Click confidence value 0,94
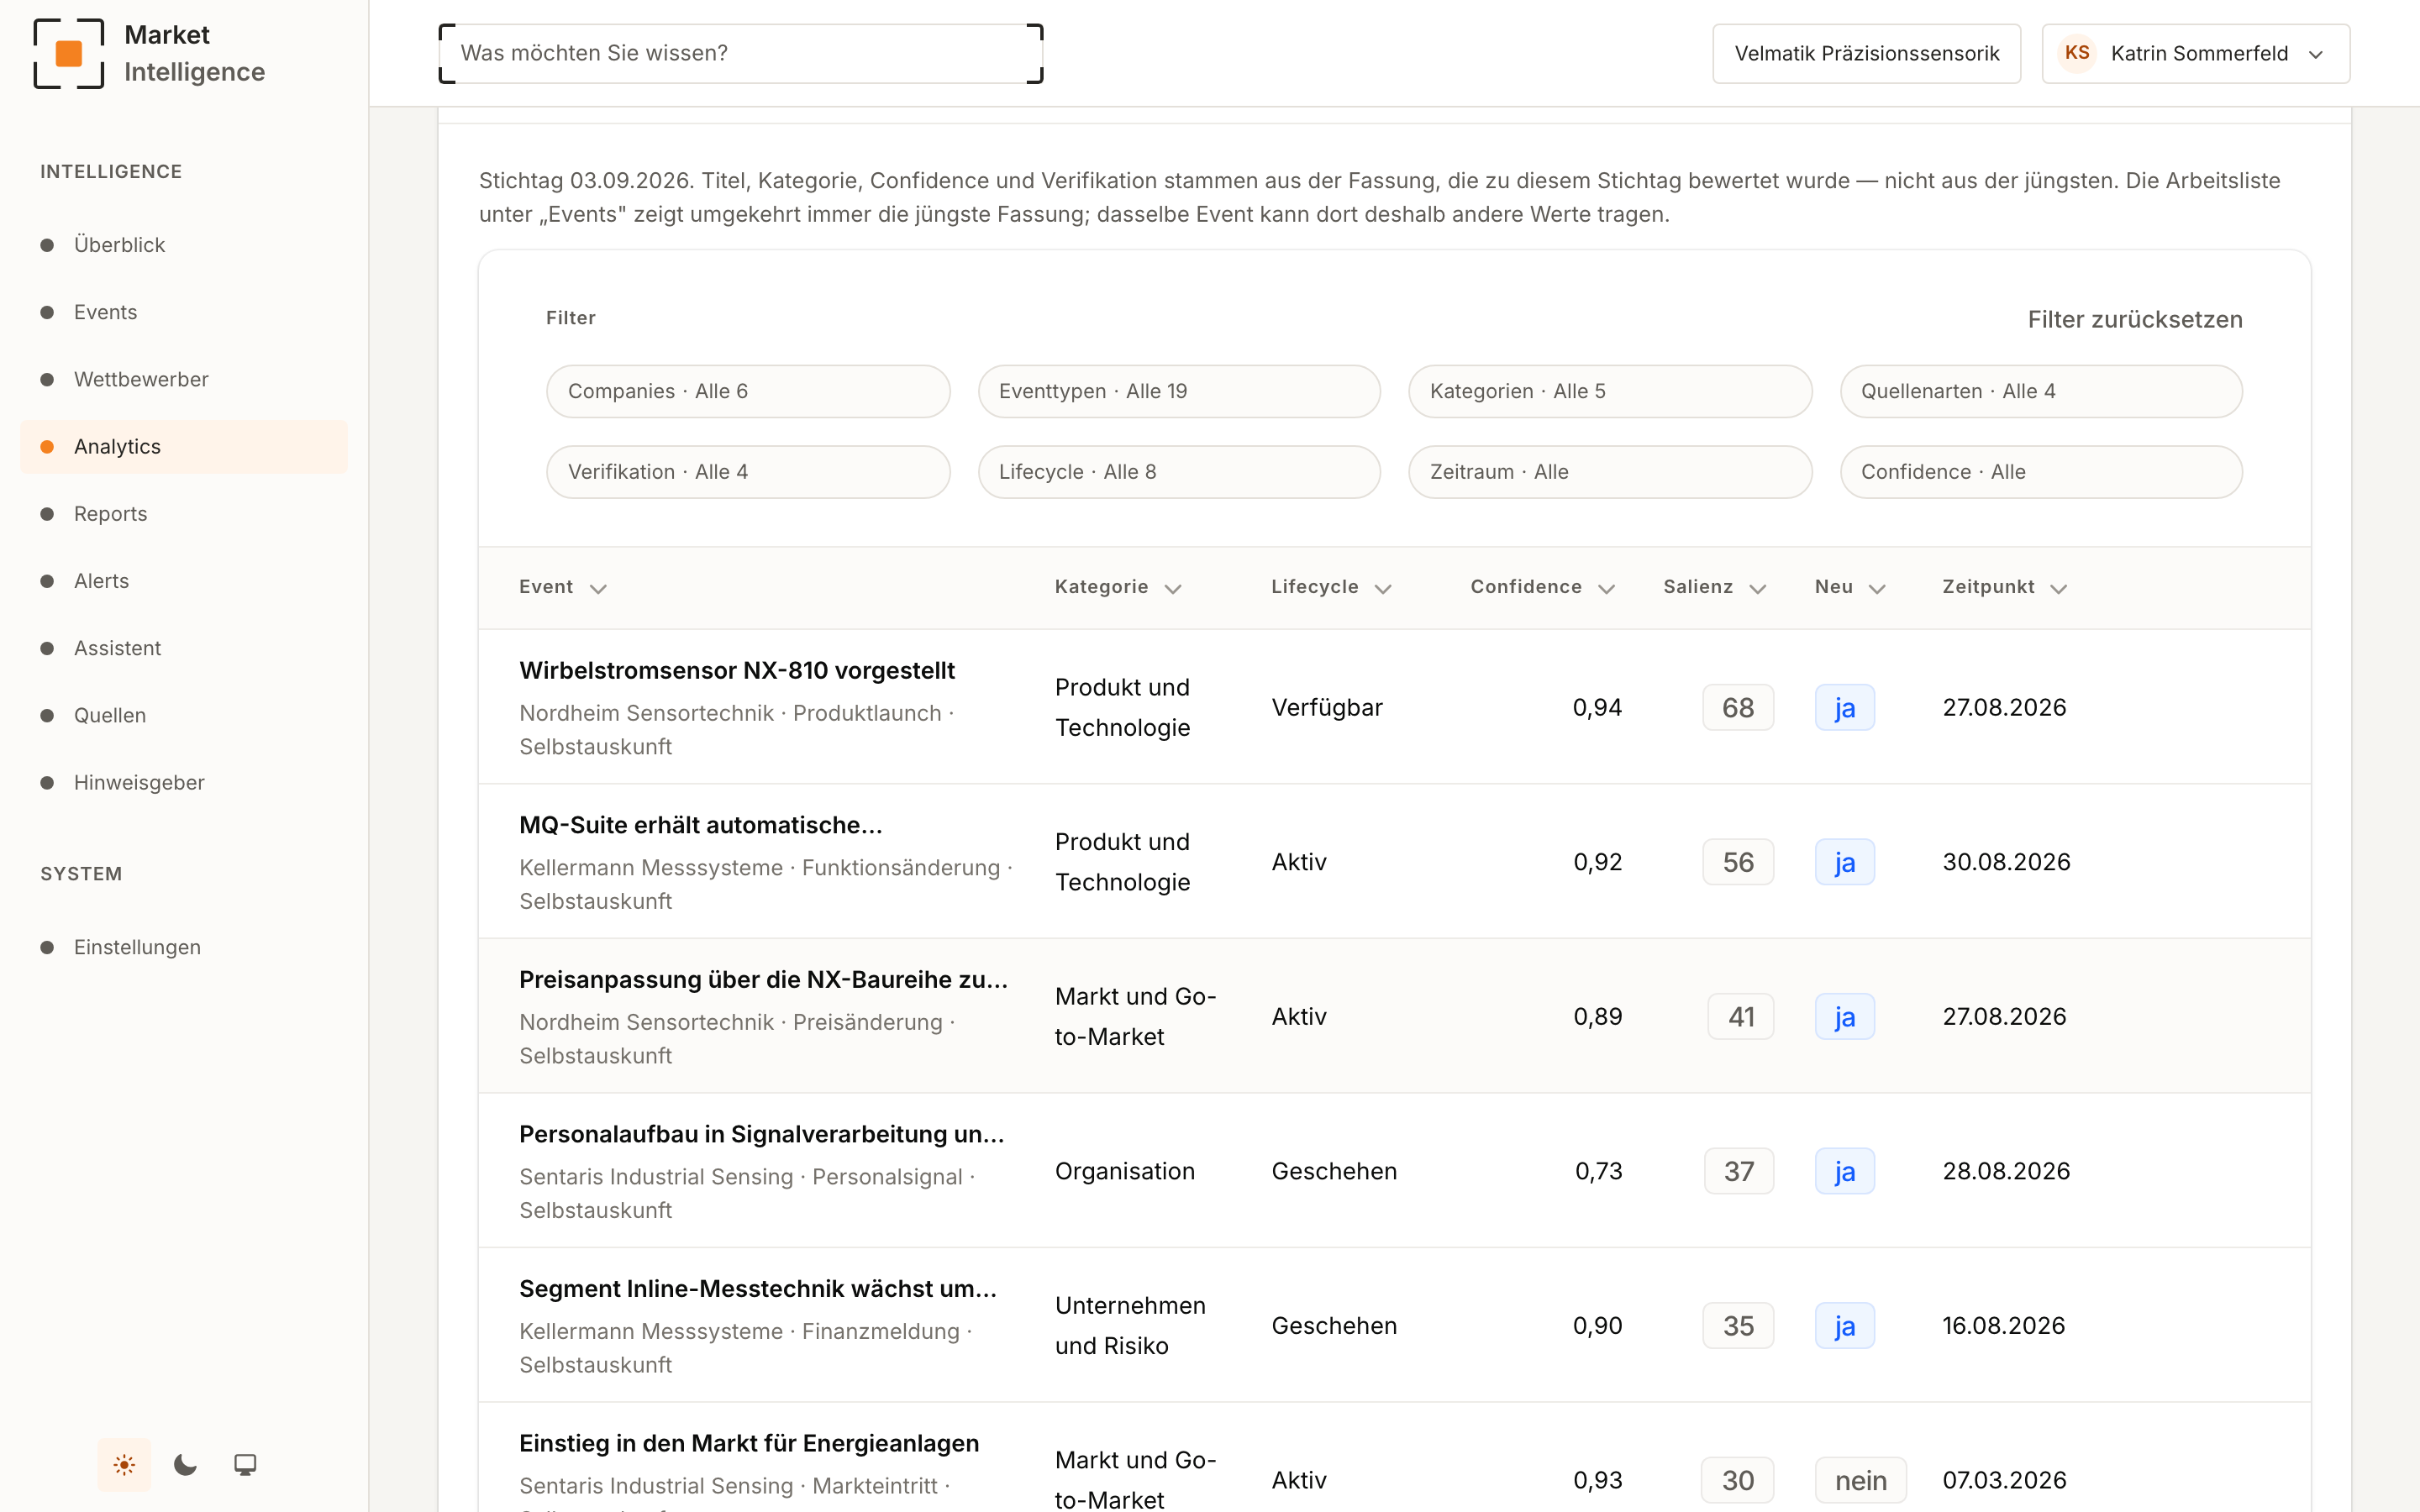Image resolution: width=2420 pixels, height=1512 pixels. tap(1597, 708)
